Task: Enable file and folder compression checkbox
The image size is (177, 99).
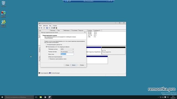Action: (x=49, y=59)
